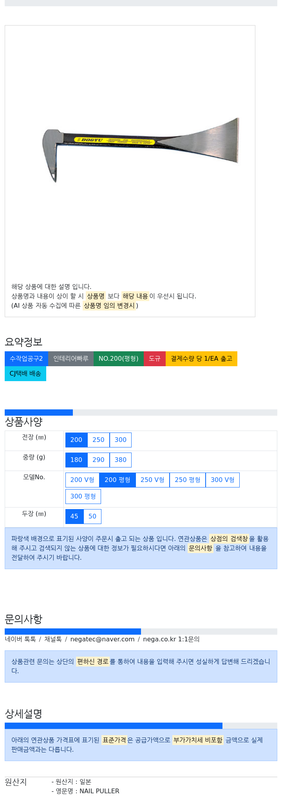Select total length 200

(x=76, y=440)
